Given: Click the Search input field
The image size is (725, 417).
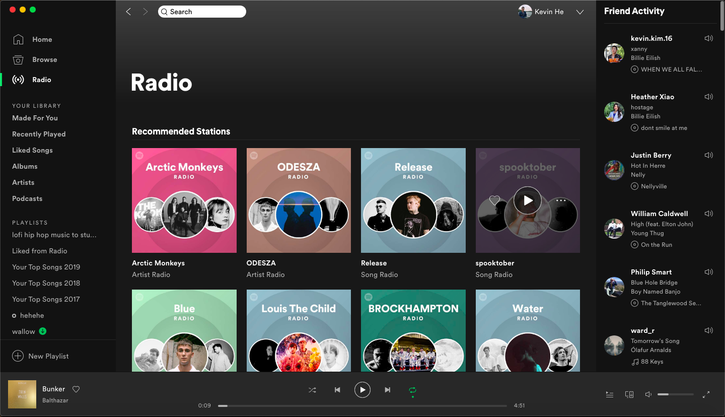Looking at the screenshot, I should (x=202, y=12).
